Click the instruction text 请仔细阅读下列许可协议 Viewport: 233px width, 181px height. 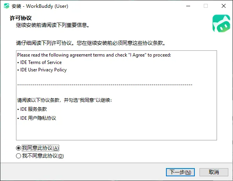tap(91, 43)
